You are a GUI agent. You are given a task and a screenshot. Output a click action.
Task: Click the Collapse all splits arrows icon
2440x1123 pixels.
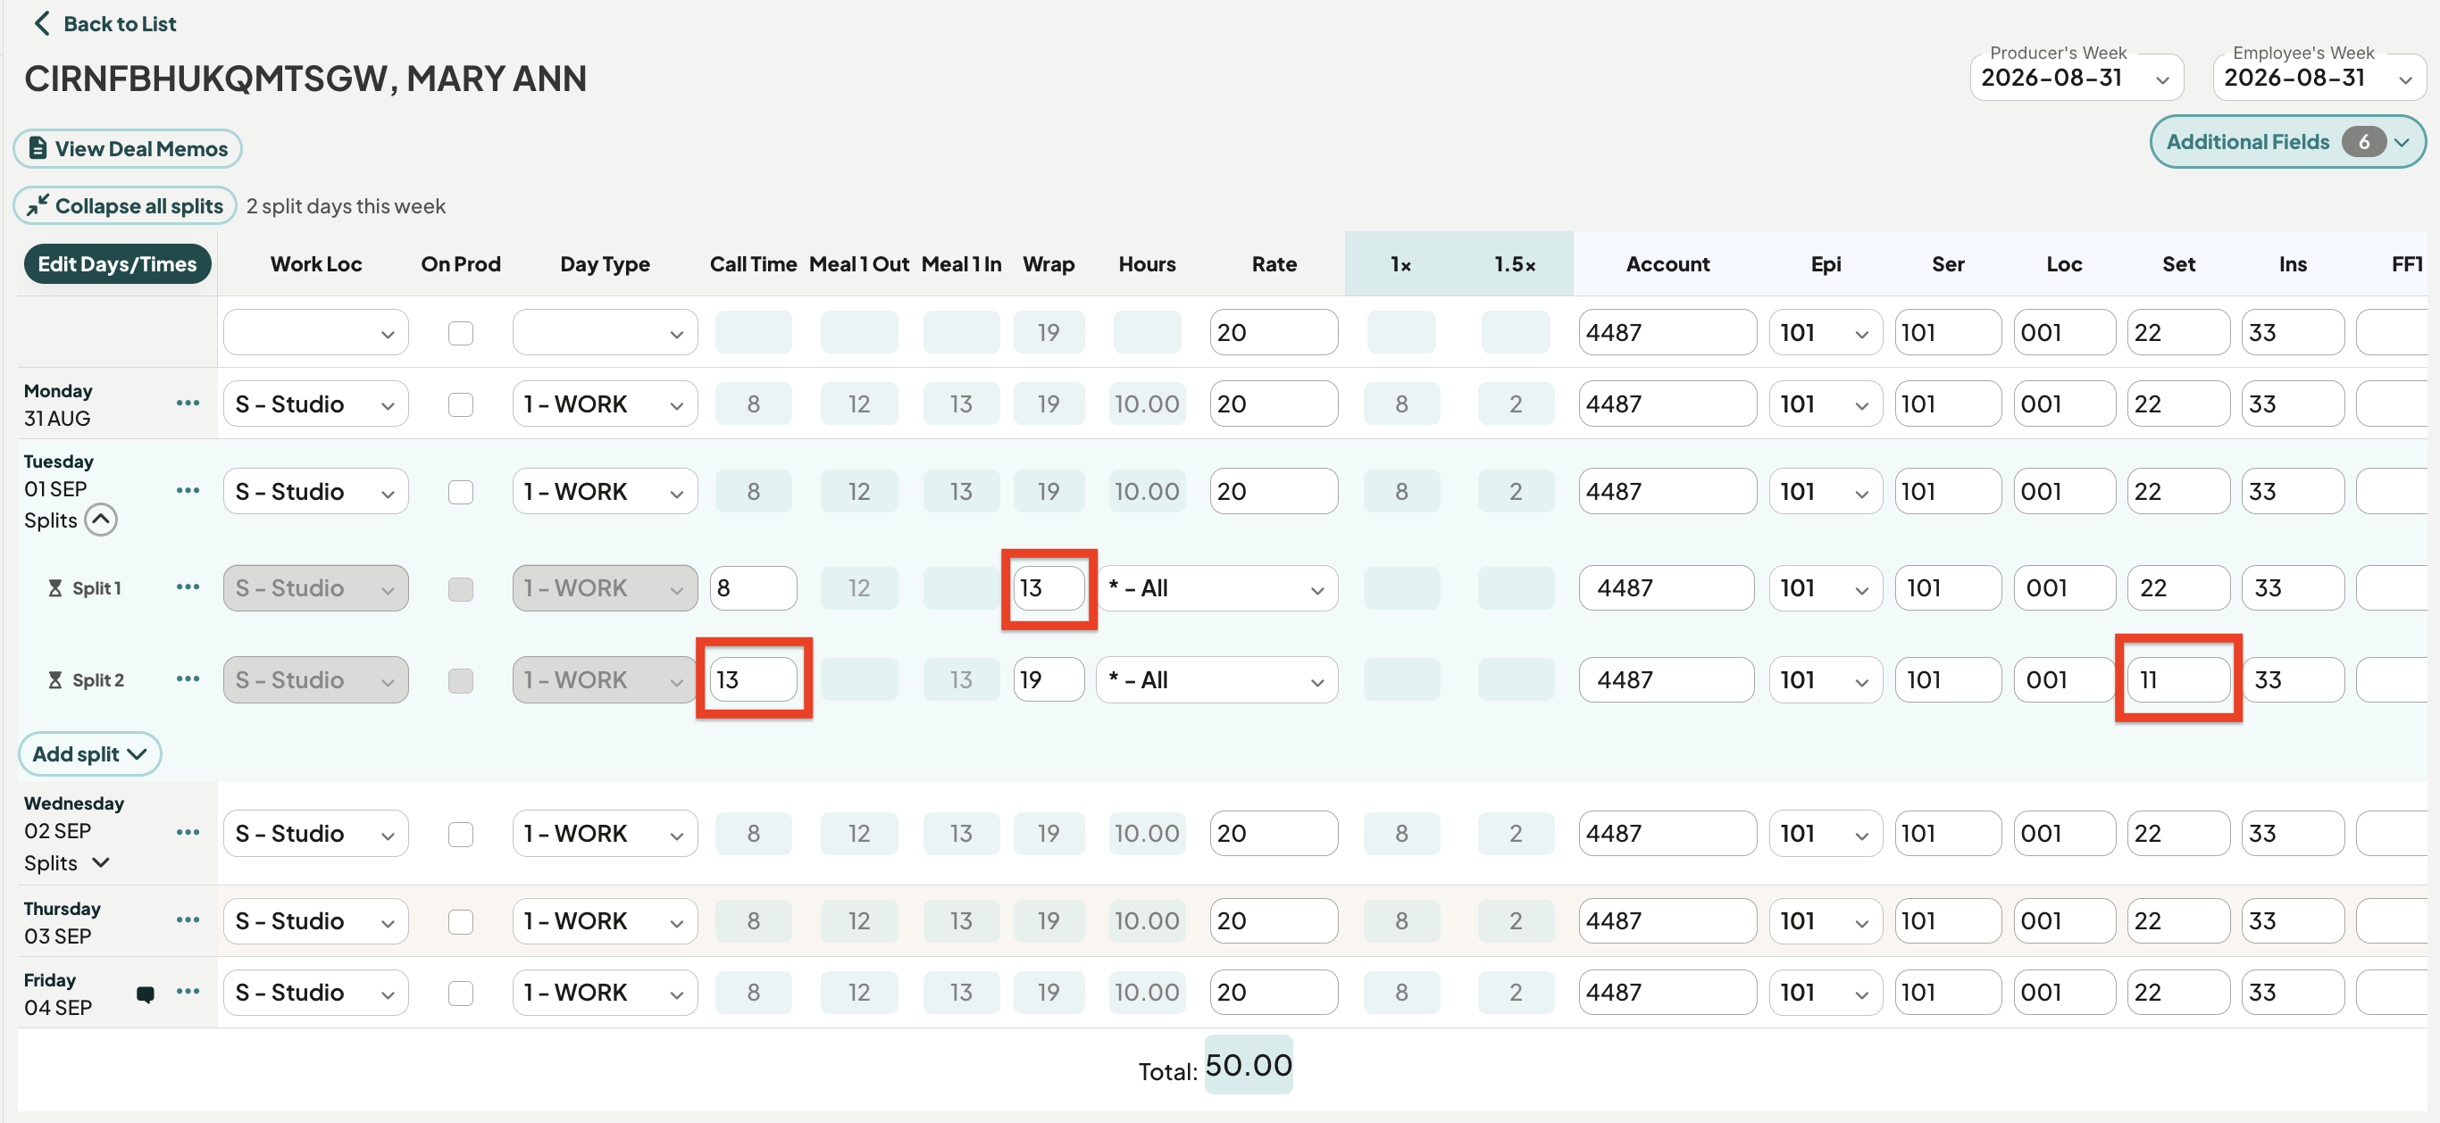(x=38, y=204)
